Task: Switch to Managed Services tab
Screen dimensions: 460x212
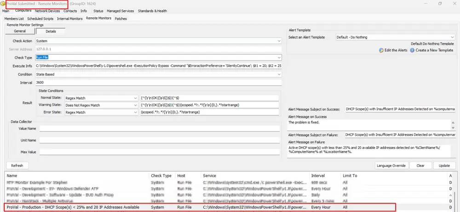Action: tap(120, 11)
